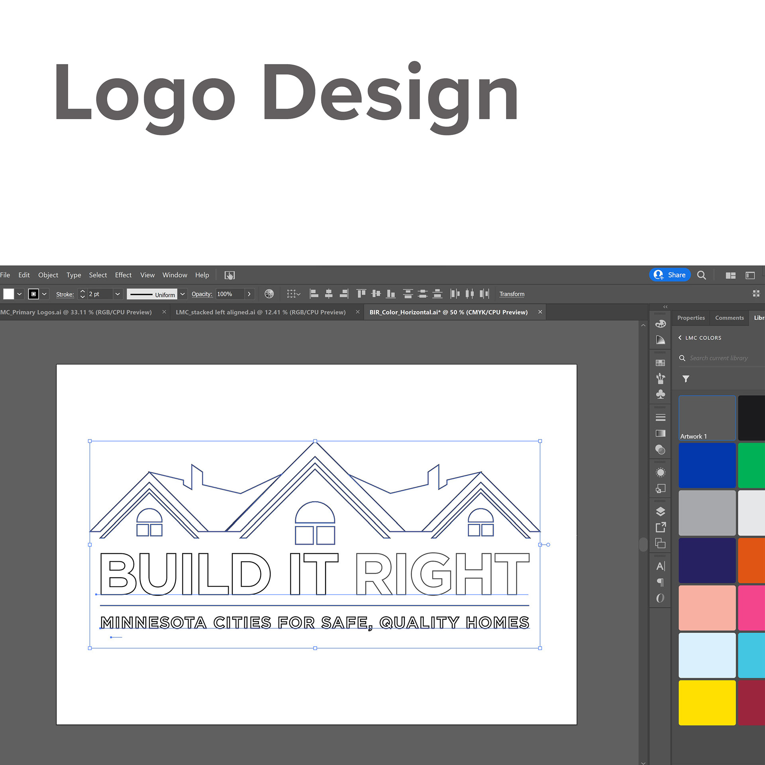Close the BIR_Color_Horizontal.ai tab
This screenshot has height=765, width=765.
540,312
